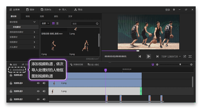Jump to previous frame button
The width and height of the screenshot is (202, 109).
(140, 57)
